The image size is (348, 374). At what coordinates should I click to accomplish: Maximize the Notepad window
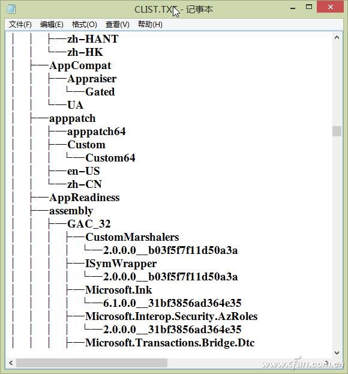[x=309, y=7]
